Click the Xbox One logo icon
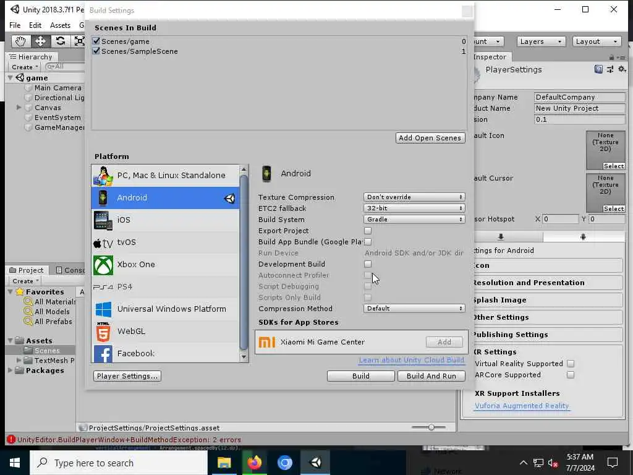The width and height of the screenshot is (633, 475). [103, 265]
